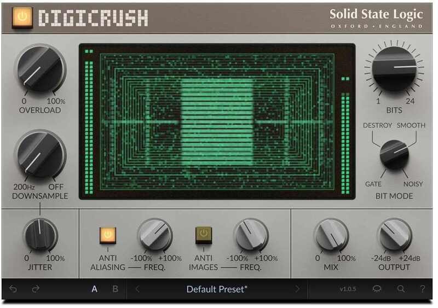Go to next preset with right chevron
This screenshot has width=438, height=308.
pyautogui.click(x=297, y=289)
